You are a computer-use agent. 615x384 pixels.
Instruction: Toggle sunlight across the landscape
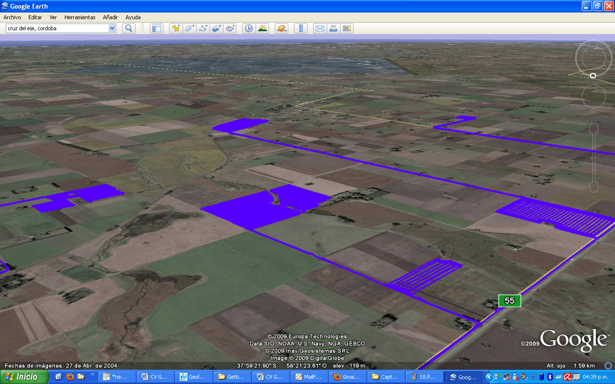coord(262,28)
